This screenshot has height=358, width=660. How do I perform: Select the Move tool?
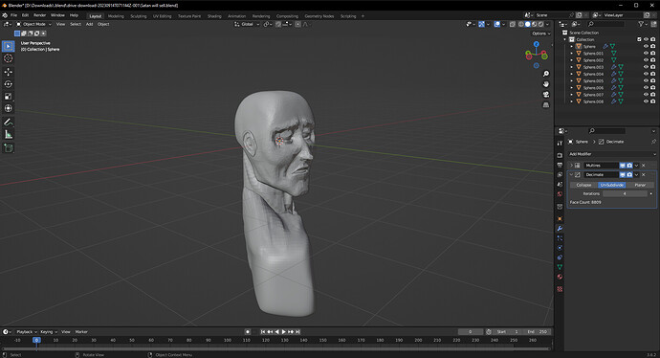[x=8, y=72]
